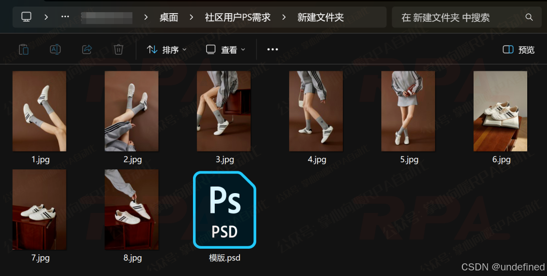
Task: Click the file name 1.jpg
Action: pyautogui.click(x=41, y=160)
